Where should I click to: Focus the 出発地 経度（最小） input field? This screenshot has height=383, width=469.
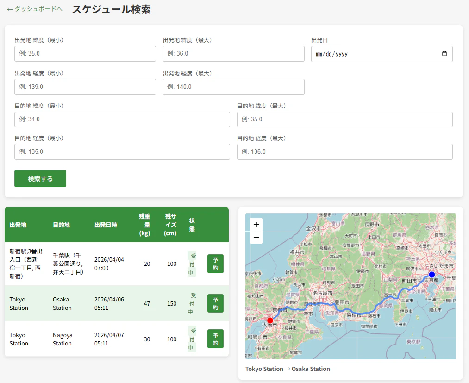[85, 87]
